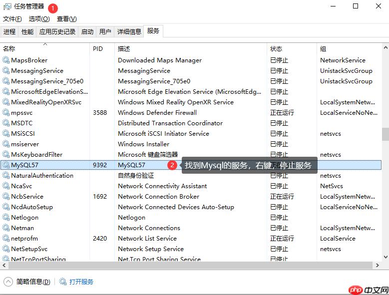The height and width of the screenshot is (295, 389).
Task: Select the 服务 tab
Action: point(153,31)
